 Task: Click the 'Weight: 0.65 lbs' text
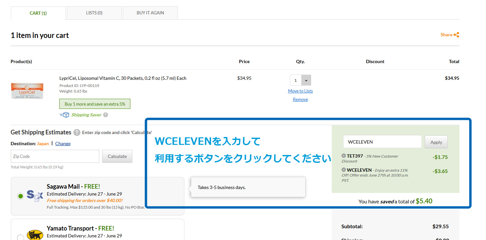73,91
